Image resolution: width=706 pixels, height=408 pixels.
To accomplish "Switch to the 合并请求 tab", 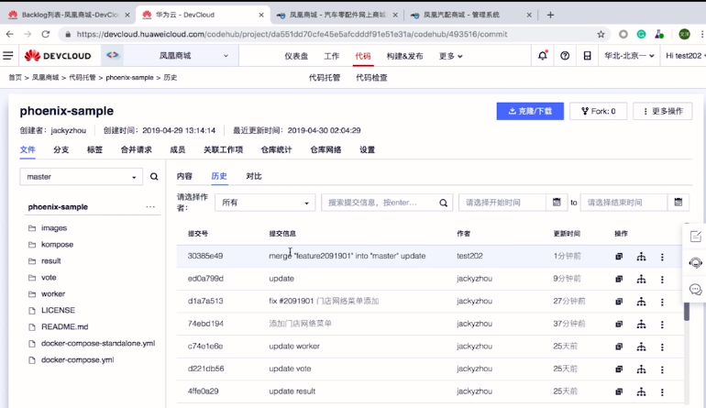I will [x=136, y=149].
